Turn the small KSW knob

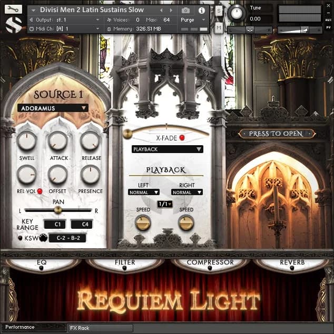tap(43, 238)
